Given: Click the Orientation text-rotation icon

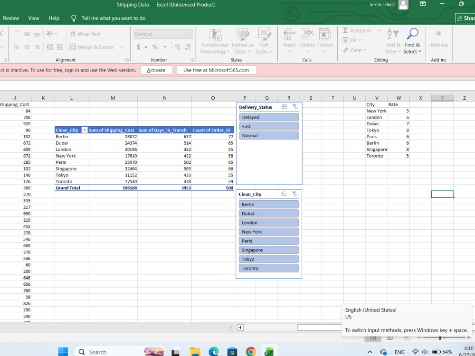Looking at the screenshot, I should (49, 34).
